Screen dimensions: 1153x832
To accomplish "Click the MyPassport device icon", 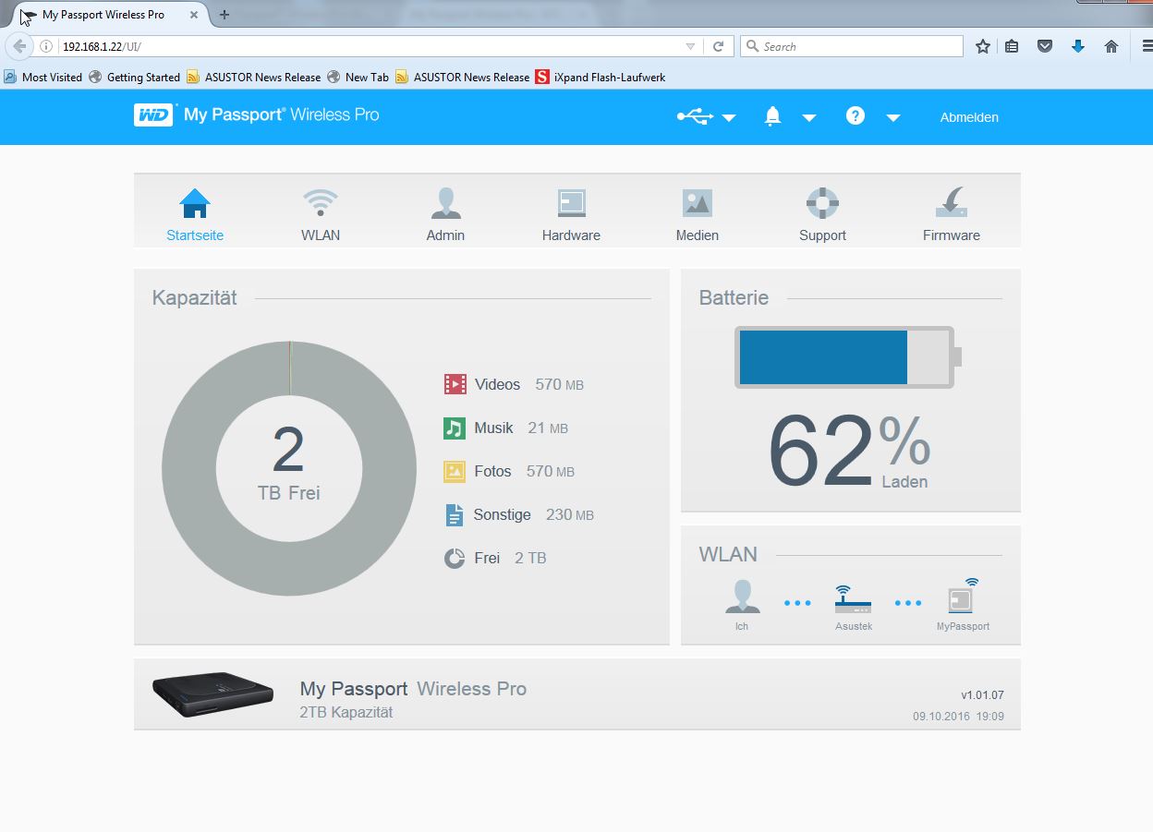I will click(x=963, y=596).
